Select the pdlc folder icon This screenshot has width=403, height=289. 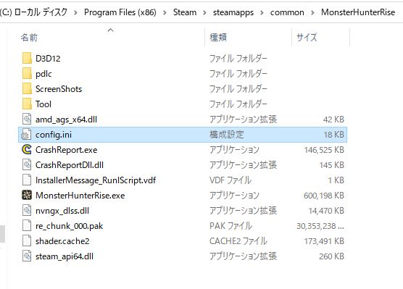(x=27, y=74)
